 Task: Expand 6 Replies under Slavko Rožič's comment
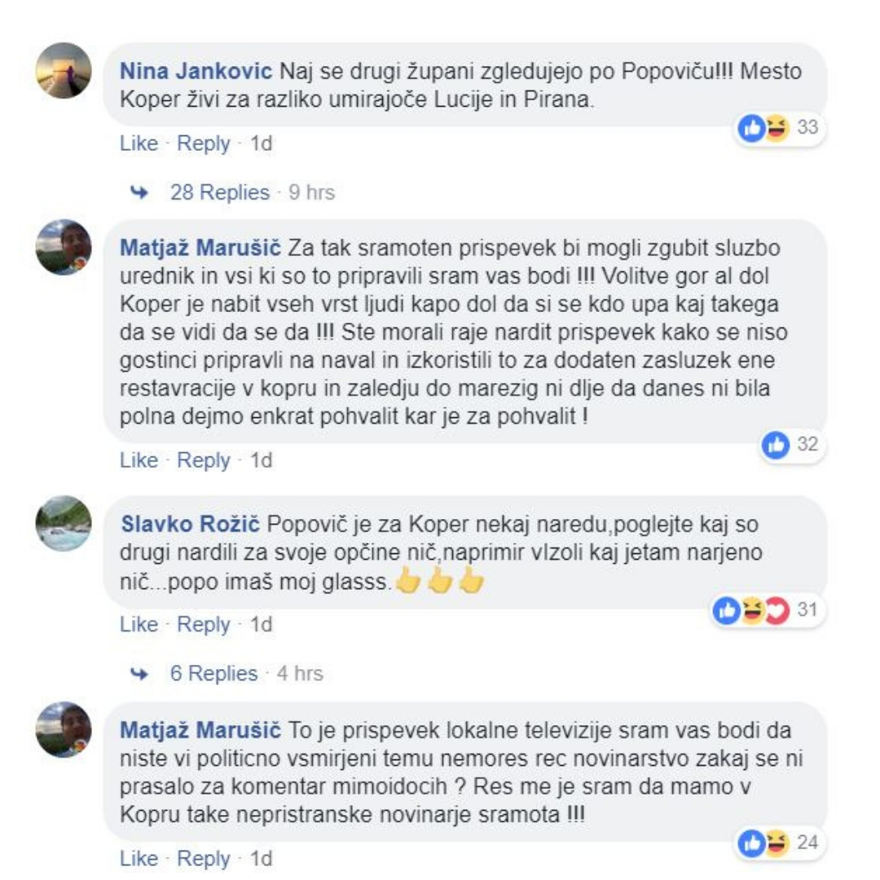(213, 673)
